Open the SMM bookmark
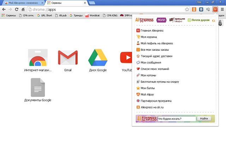 coord(126,16)
